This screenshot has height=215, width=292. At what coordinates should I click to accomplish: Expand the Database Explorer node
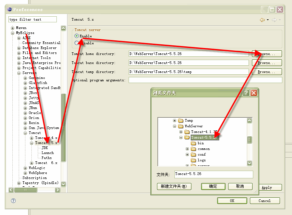point(19,48)
